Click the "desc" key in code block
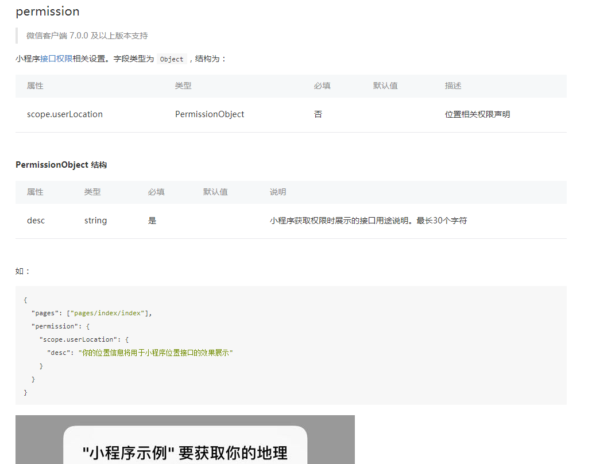592x464 pixels. tap(59, 353)
